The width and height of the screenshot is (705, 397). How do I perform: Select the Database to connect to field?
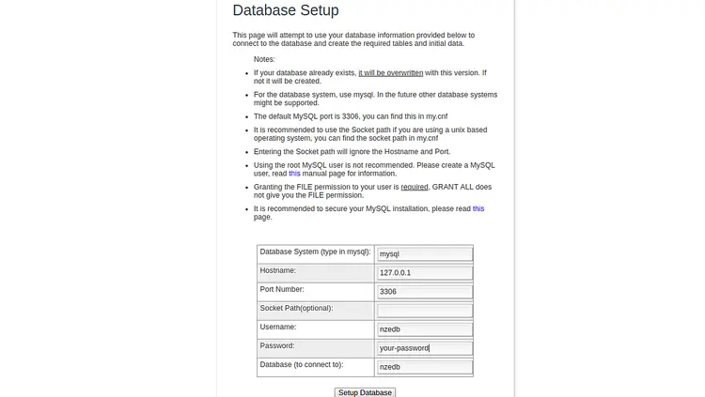424,367
